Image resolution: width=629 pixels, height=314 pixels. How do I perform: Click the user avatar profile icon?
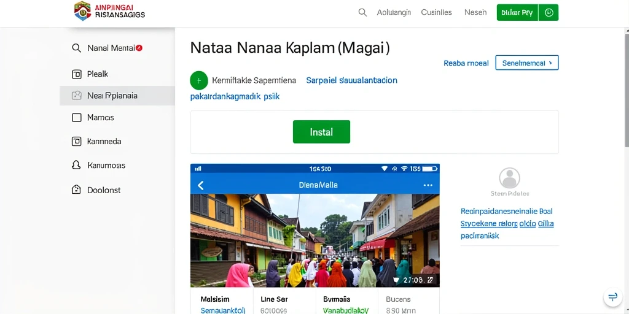pos(509,178)
